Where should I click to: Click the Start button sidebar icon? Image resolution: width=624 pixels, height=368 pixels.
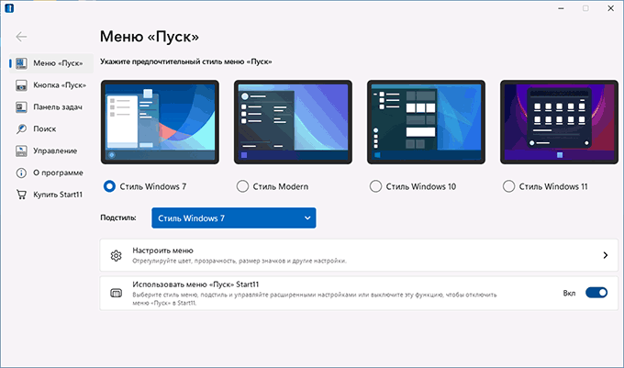click(21, 85)
